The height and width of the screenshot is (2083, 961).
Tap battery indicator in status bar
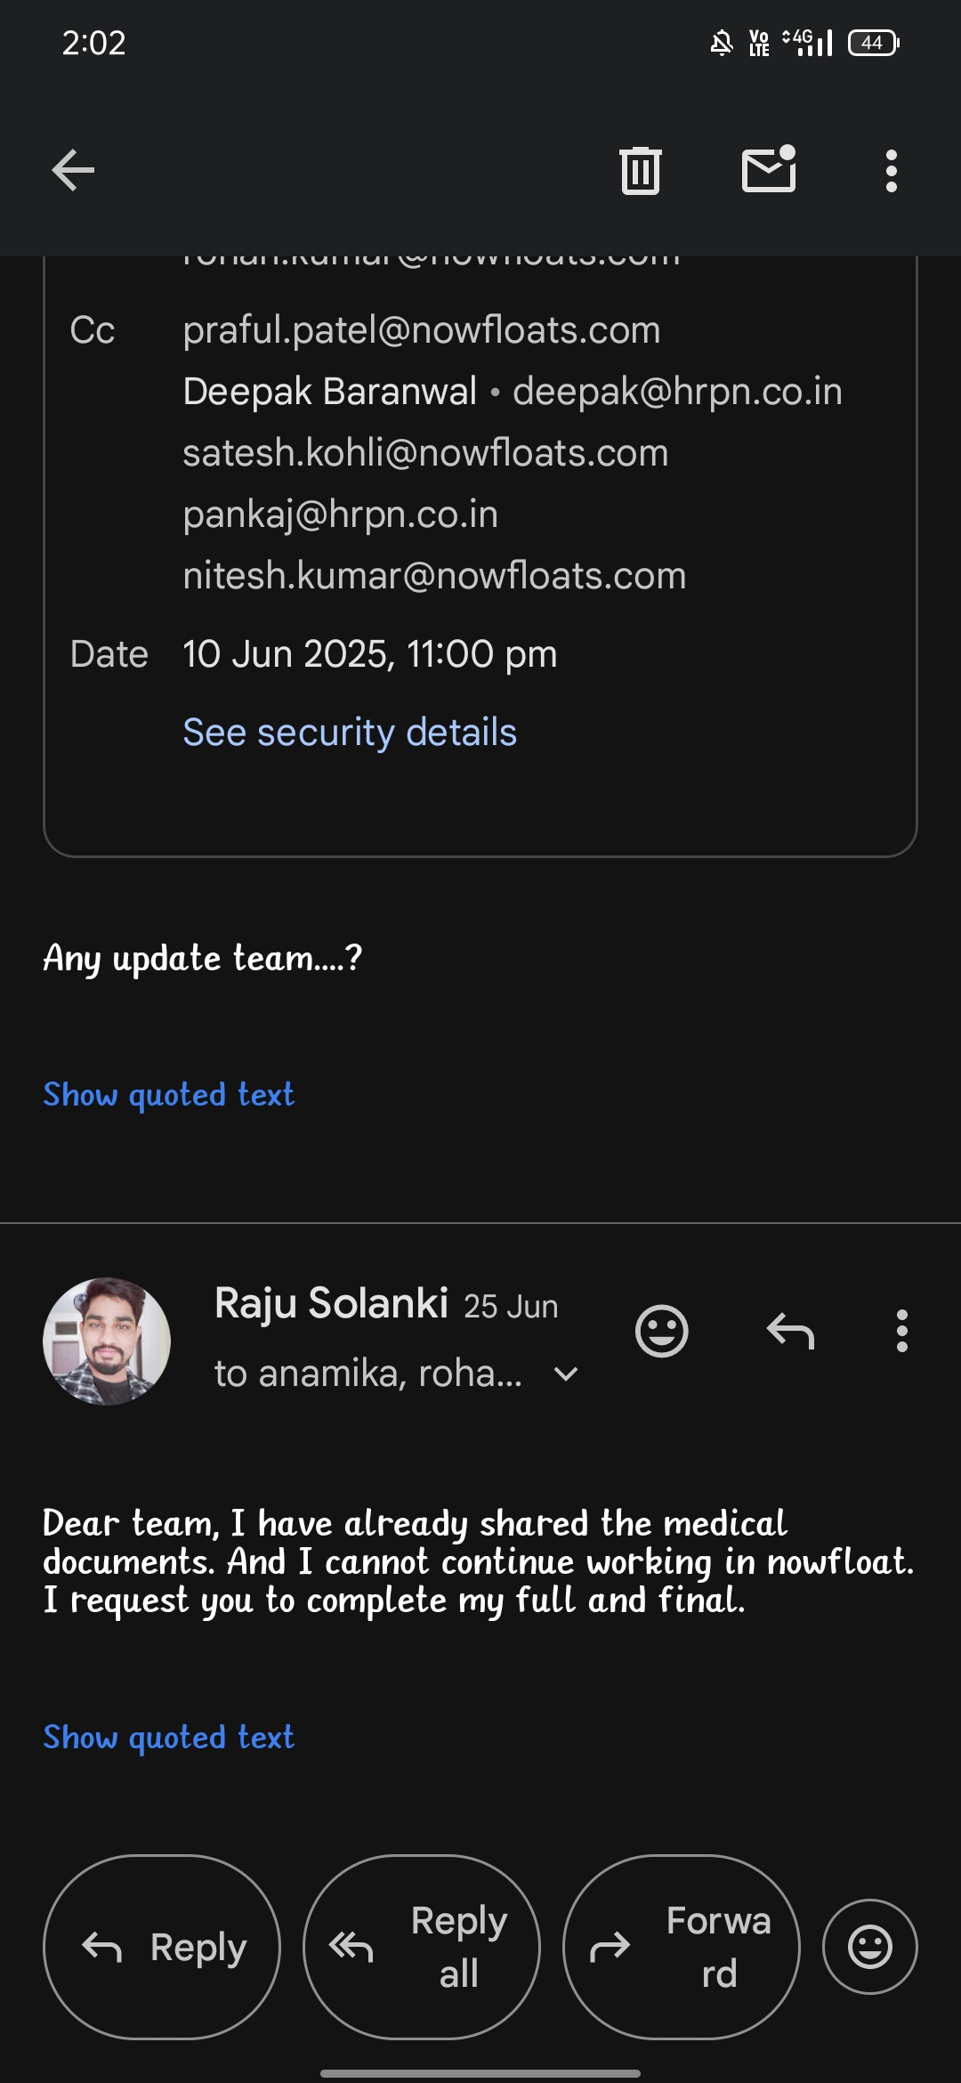[x=874, y=43]
